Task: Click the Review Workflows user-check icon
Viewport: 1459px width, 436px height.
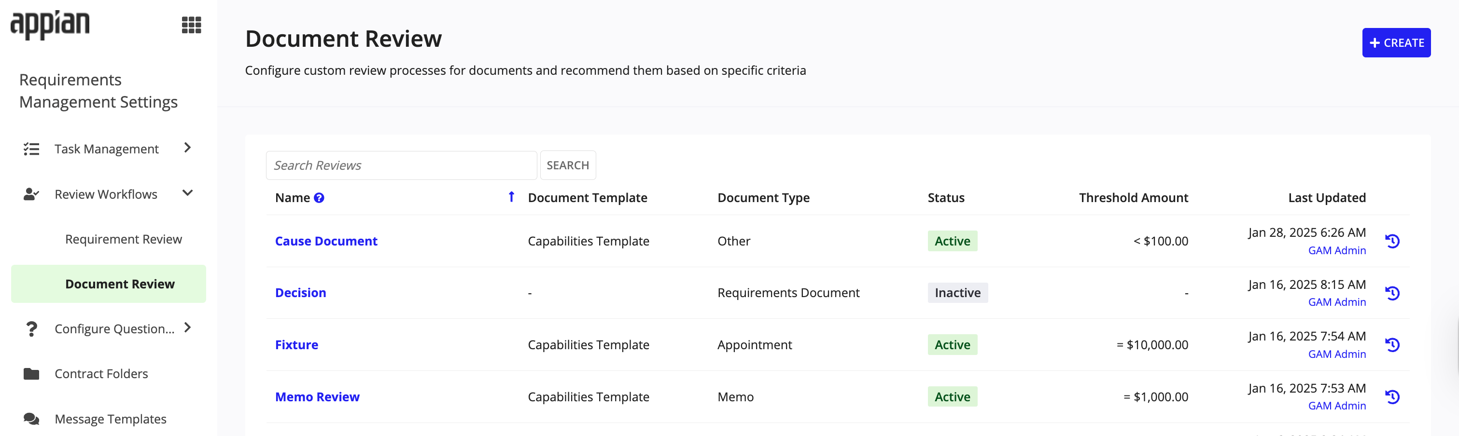Action: [x=31, y=194]
